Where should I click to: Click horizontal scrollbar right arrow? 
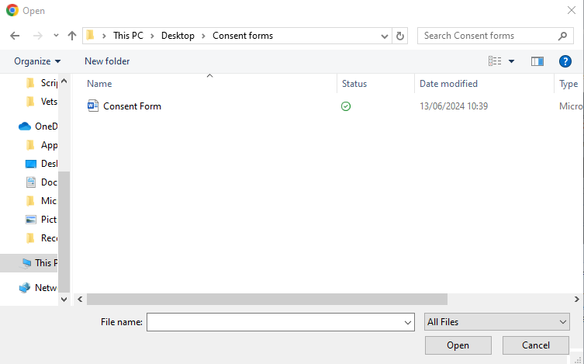(x=576, y=299)
